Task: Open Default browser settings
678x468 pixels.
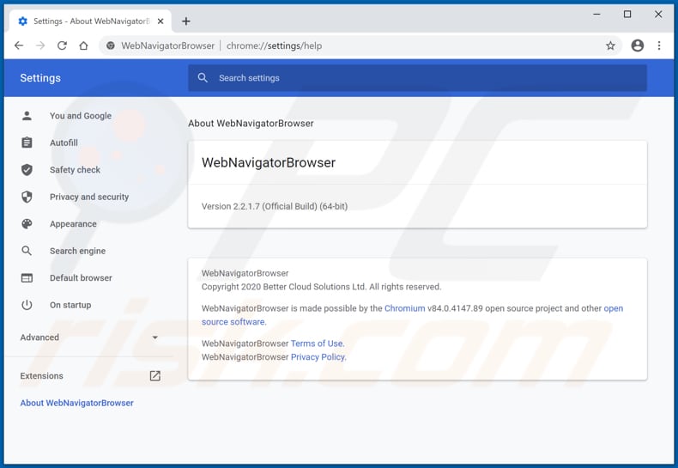Action: 81,278
